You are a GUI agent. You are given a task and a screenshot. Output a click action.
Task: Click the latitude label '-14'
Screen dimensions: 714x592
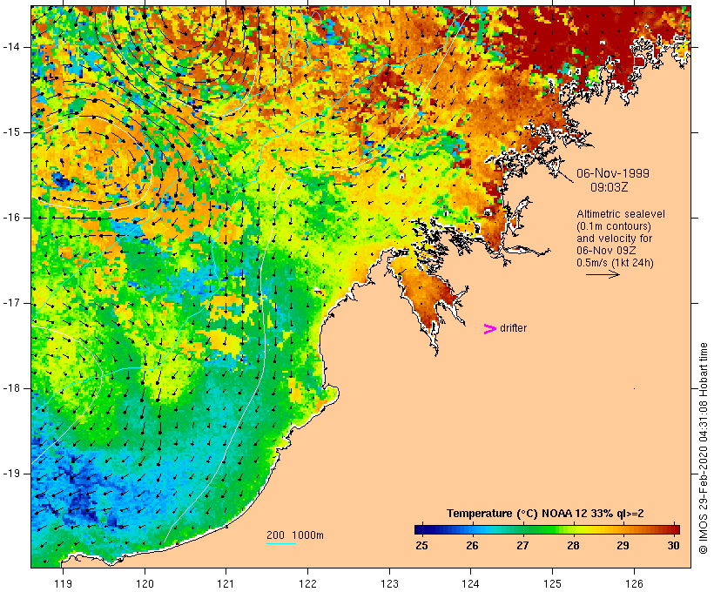click(x=10, y=47)
